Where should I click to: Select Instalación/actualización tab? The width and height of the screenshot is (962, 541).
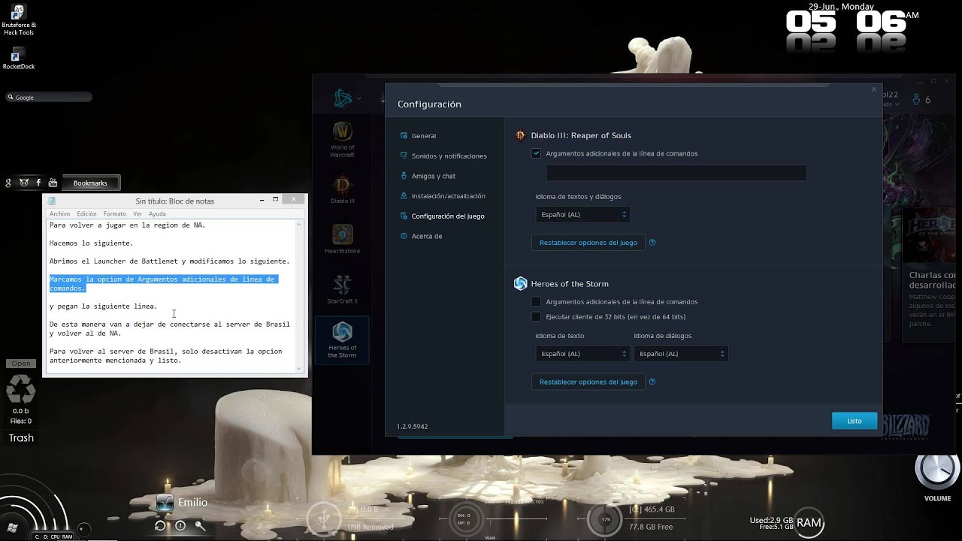tap(448, 196)
